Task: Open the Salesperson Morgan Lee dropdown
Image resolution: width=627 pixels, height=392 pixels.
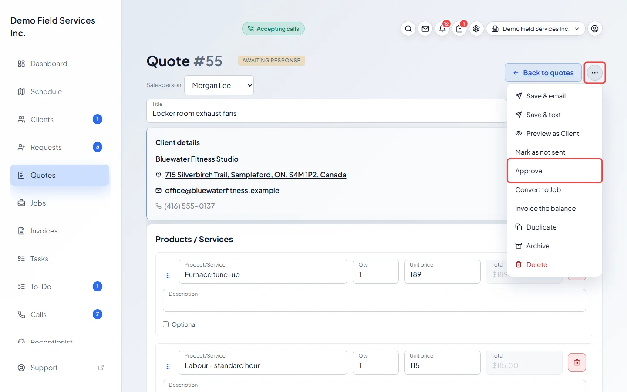Action: (219, 85)
